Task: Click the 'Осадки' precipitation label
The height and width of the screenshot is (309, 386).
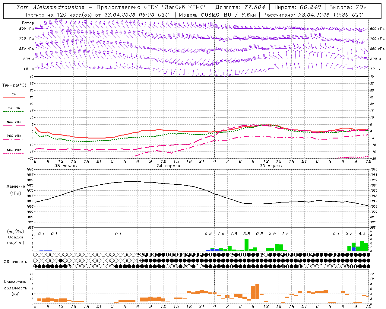Action: point(15,237)
